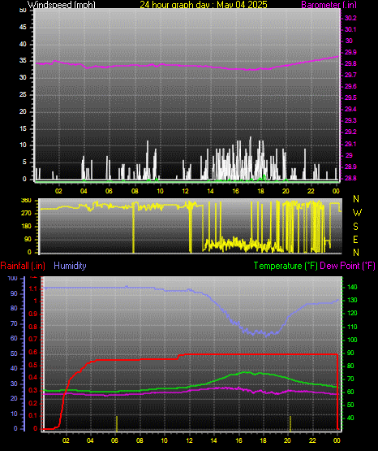Select the 'Humidity' legend label
378x451 pixels.
[x=70, y=266]
